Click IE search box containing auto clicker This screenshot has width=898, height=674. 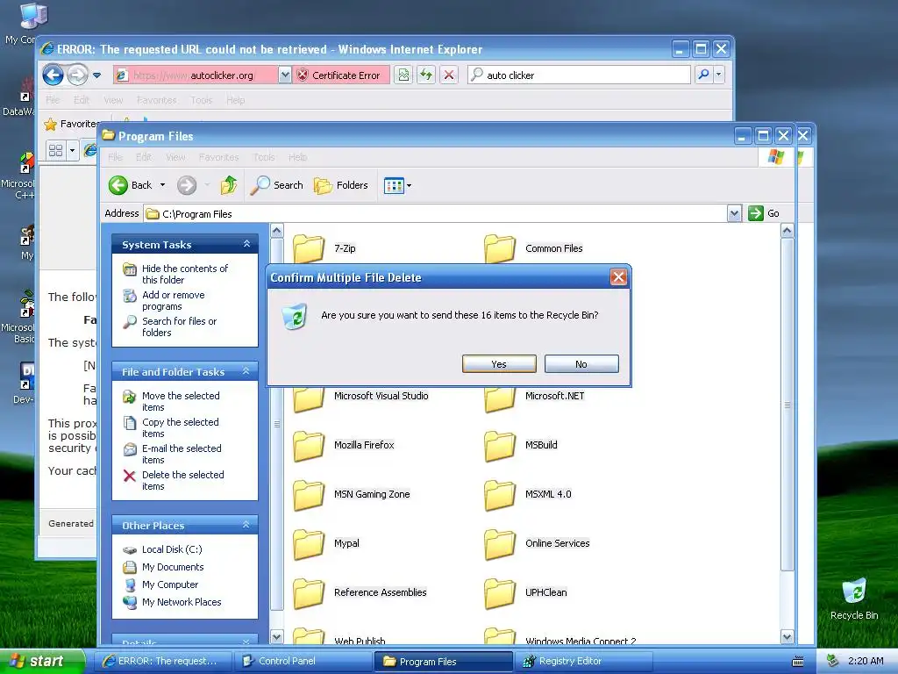[x=579, y=75]
